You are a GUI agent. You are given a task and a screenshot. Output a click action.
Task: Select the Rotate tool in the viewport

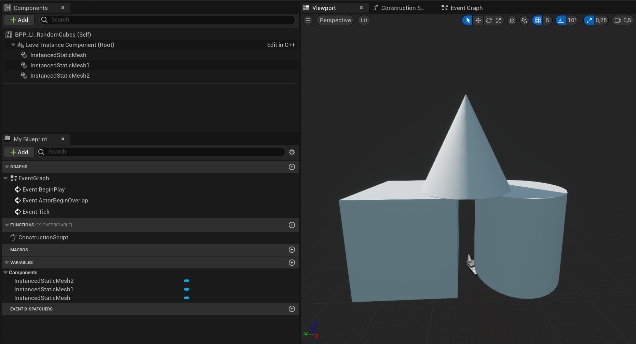[489, 20]
